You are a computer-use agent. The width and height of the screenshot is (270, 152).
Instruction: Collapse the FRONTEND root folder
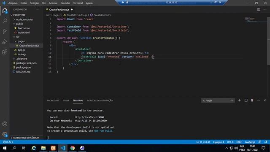tap(19, 15)
